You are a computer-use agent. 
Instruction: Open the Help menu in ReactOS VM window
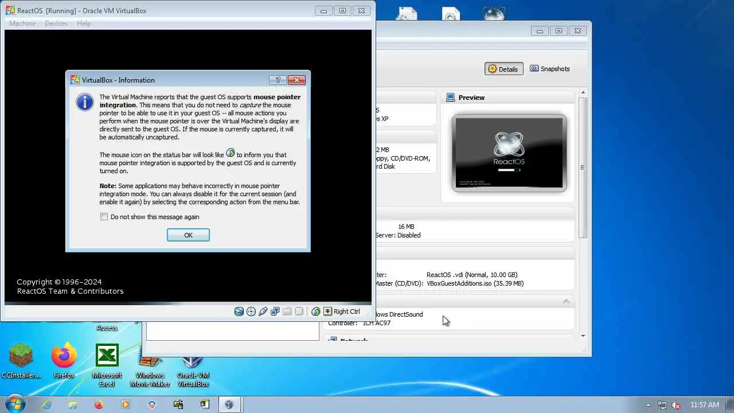pos(84,24)
